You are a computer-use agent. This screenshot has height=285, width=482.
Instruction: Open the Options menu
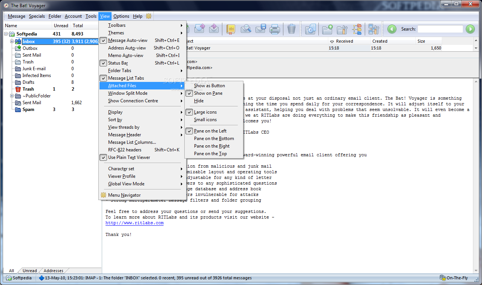[121, 16]
